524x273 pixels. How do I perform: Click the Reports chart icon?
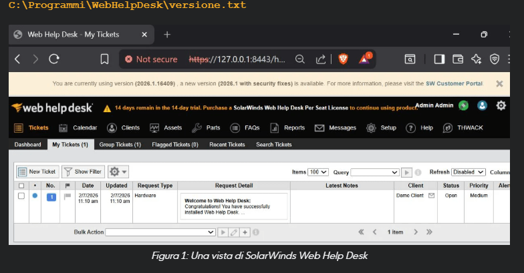275,128
